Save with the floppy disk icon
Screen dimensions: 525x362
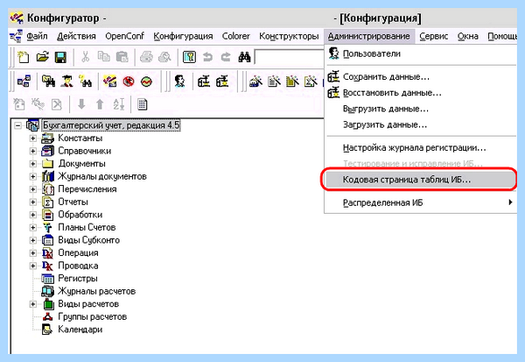pos(60,57)
